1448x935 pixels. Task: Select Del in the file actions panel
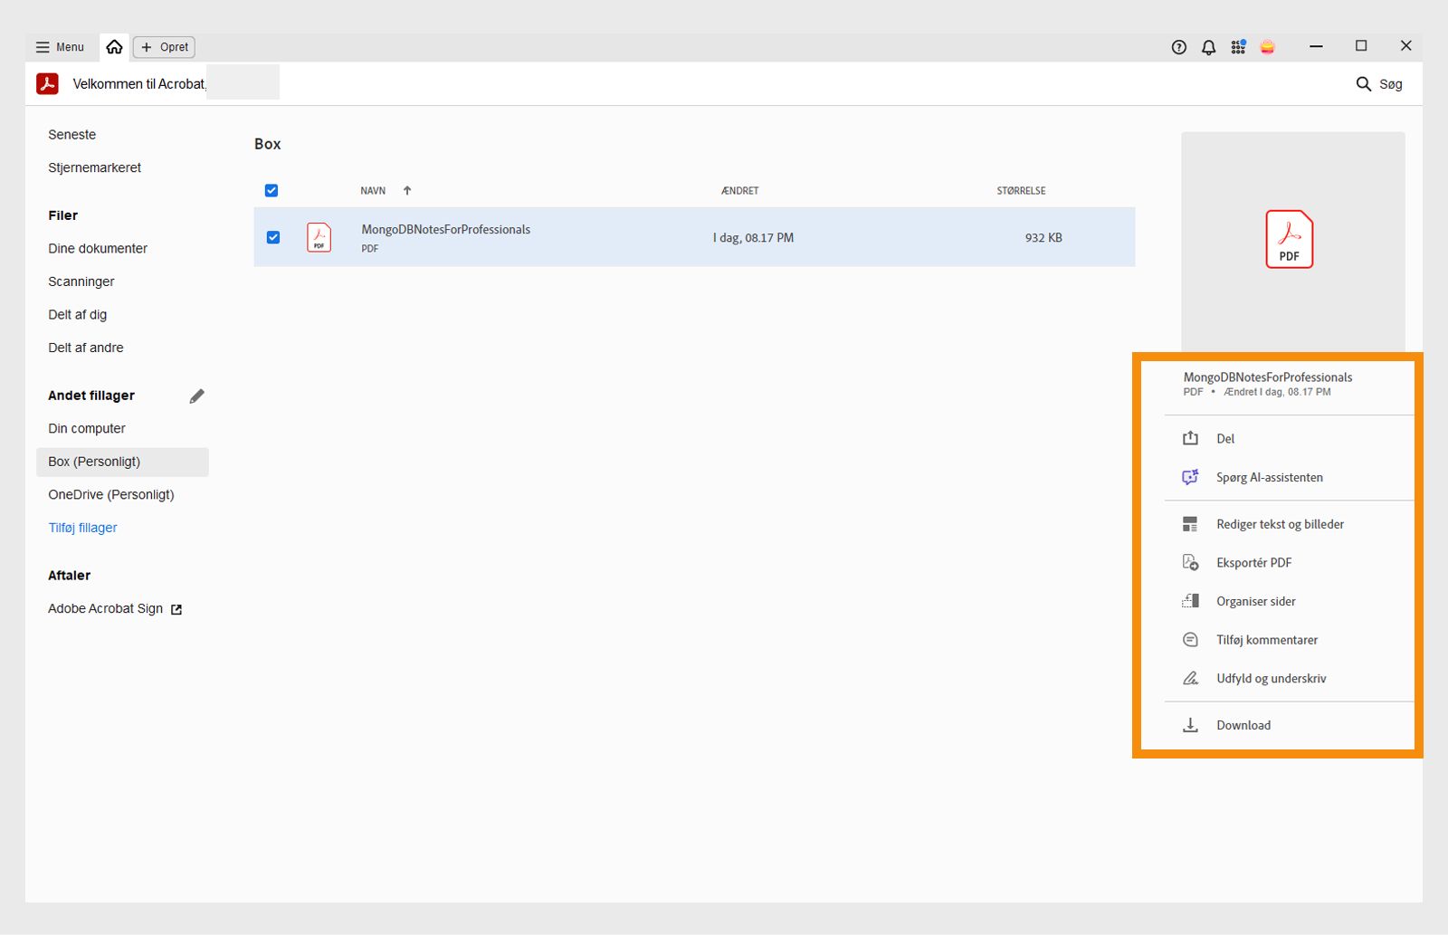coord(1225,439)
